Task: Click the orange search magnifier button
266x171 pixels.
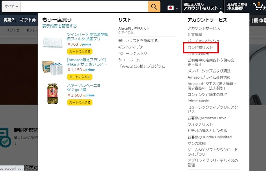Action: [x=154, y=7]
